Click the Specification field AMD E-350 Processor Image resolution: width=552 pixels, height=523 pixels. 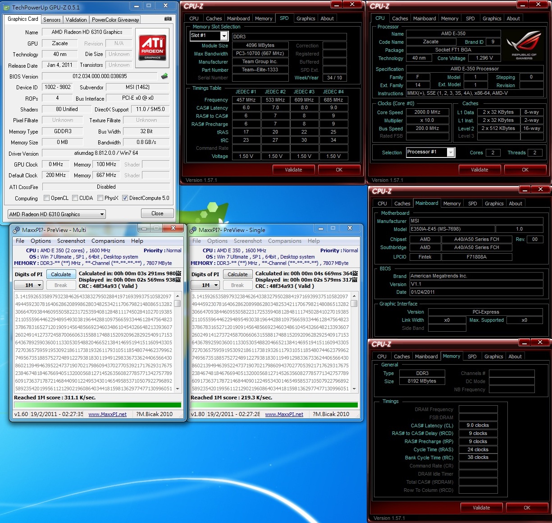(x=474, y=69)
